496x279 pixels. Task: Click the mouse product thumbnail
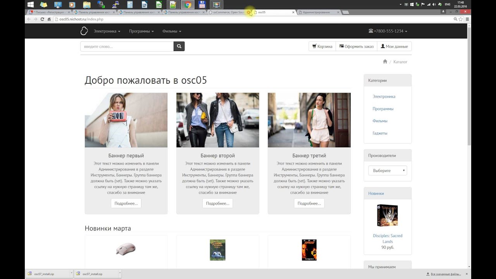pyautogui.click(x=126, y=249)
